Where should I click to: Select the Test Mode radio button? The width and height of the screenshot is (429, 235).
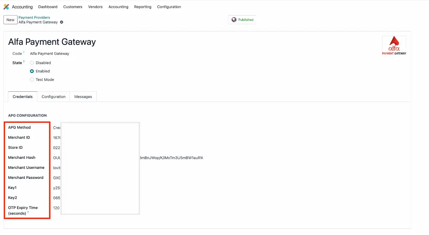click(x=32, y=80)
